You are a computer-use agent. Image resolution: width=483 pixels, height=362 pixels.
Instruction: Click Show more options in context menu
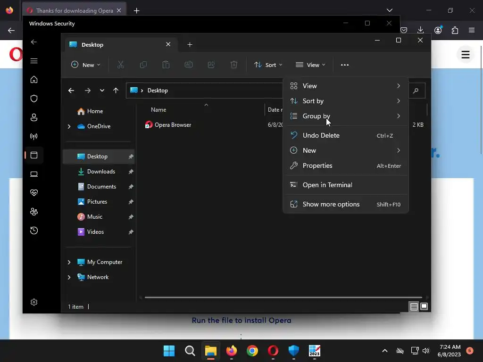click(x=346, y=205)
